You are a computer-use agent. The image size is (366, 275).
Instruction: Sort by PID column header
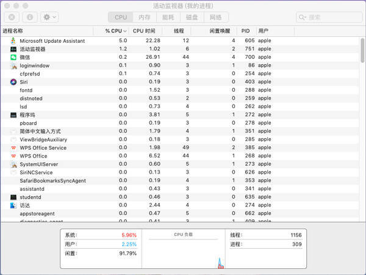[246, 31]
